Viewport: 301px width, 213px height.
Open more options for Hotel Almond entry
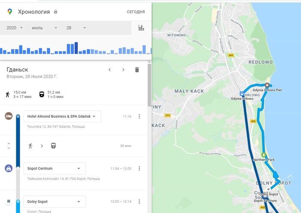(139, 116)
